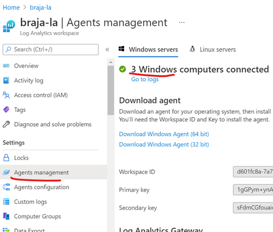Click the Home breadcrumb link

point(11,7)
